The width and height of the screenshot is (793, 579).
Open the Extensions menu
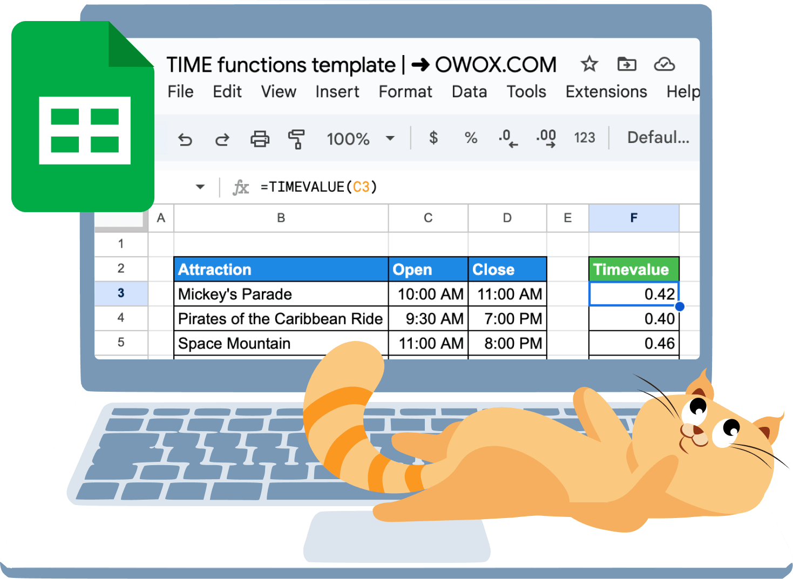coord(606,92)
